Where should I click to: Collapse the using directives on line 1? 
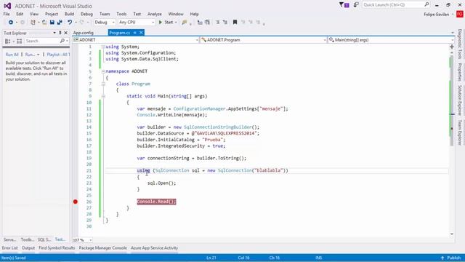pos(103,47)
